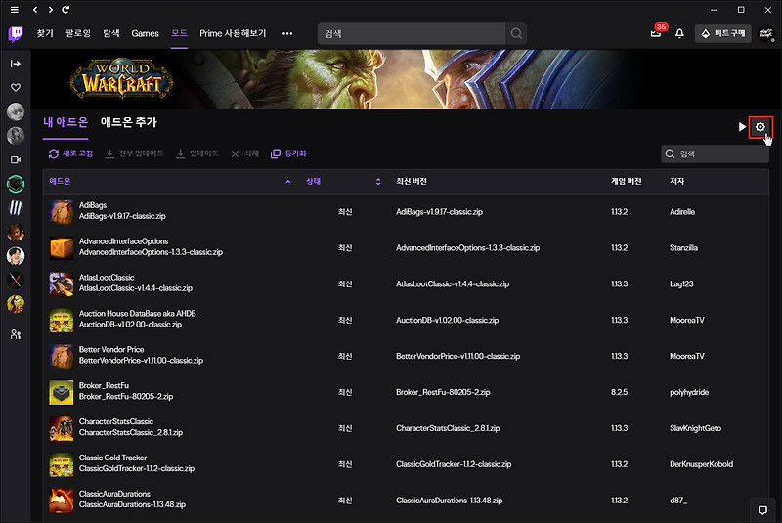Select the Classic Gold Tracker addon icon

62,464
